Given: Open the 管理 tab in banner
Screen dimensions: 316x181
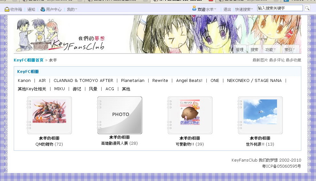Looking at the screenshot, I should pos(240,49).
